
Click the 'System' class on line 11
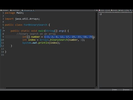(27, 43)
